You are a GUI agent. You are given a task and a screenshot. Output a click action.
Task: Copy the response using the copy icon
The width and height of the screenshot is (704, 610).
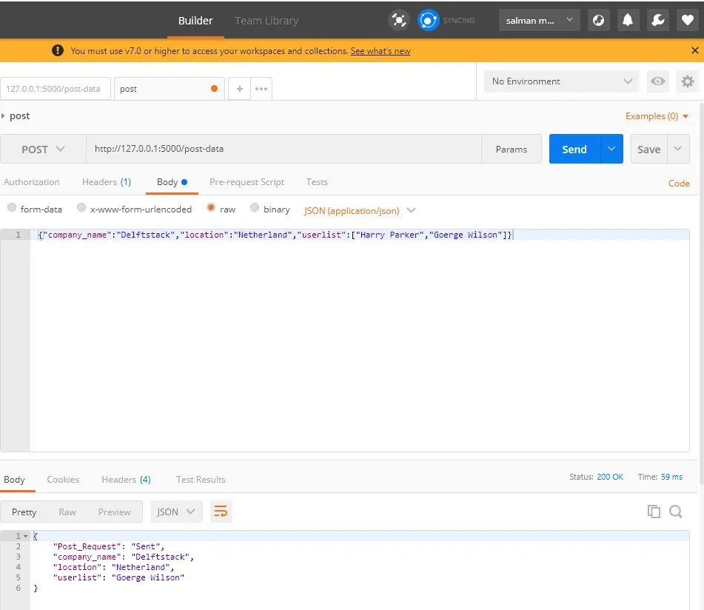[x=654, y=511]
